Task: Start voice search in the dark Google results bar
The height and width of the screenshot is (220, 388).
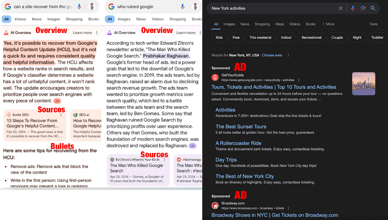Action: [353, 8]
